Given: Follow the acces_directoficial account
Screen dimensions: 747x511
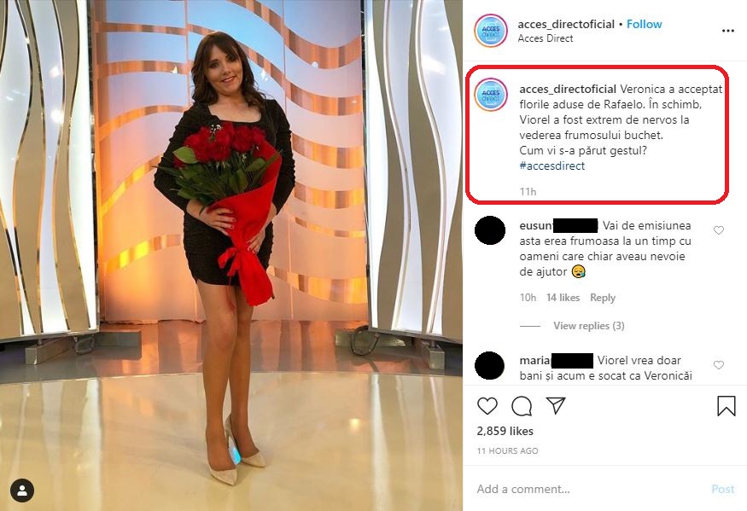Looking at the screenshot, I should [x=644, y=24].
